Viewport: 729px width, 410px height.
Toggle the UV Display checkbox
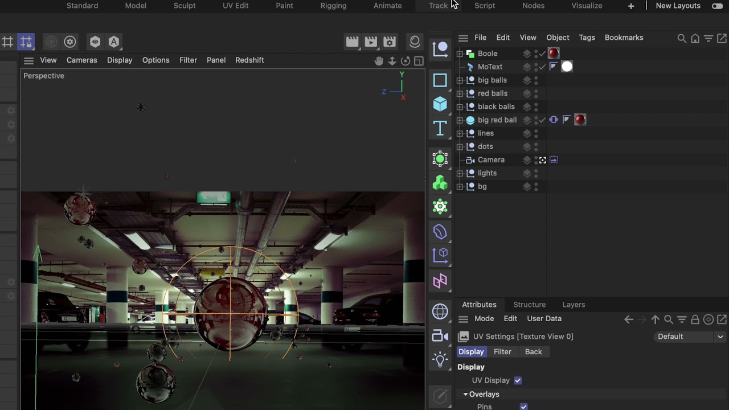(518, 380)
